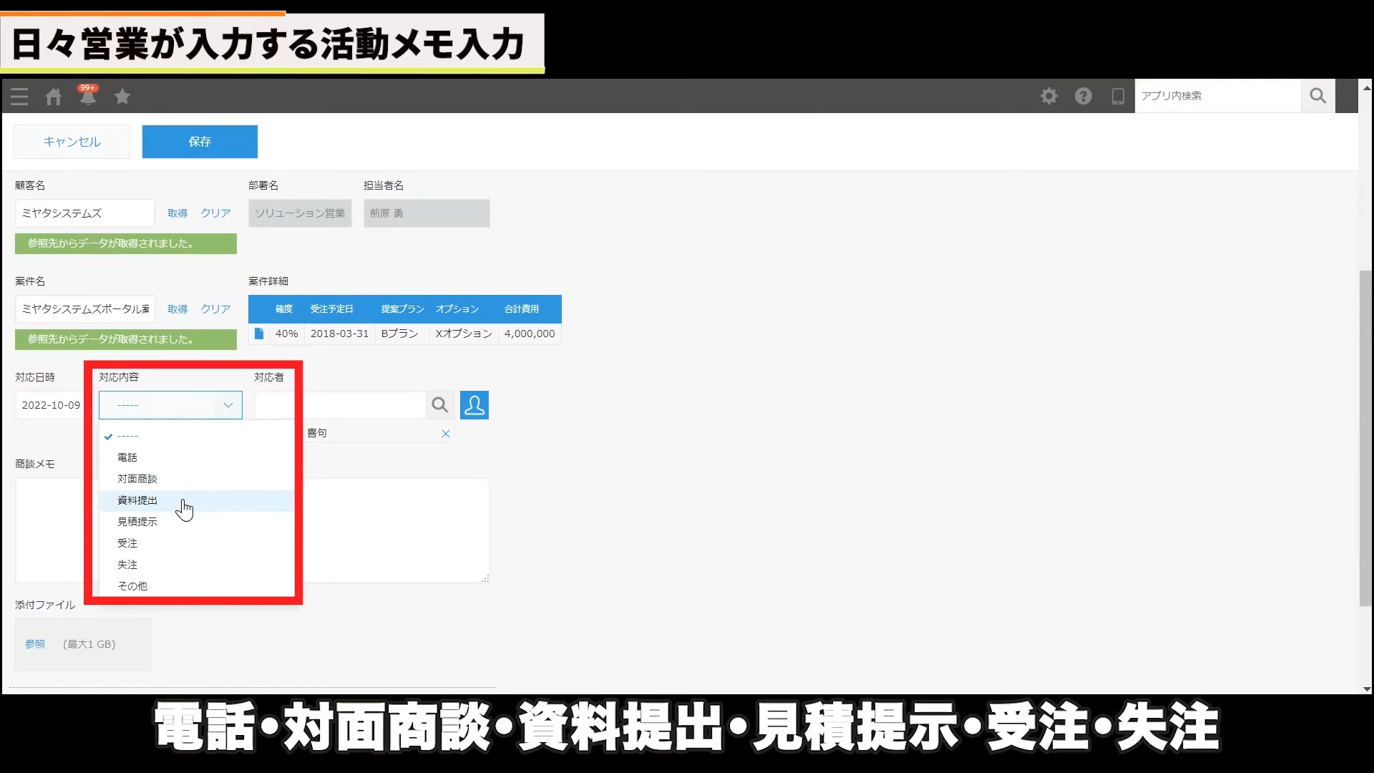1374x773 pixels.
Task: Click the blue 保存 button
Action: click(200, 142)
